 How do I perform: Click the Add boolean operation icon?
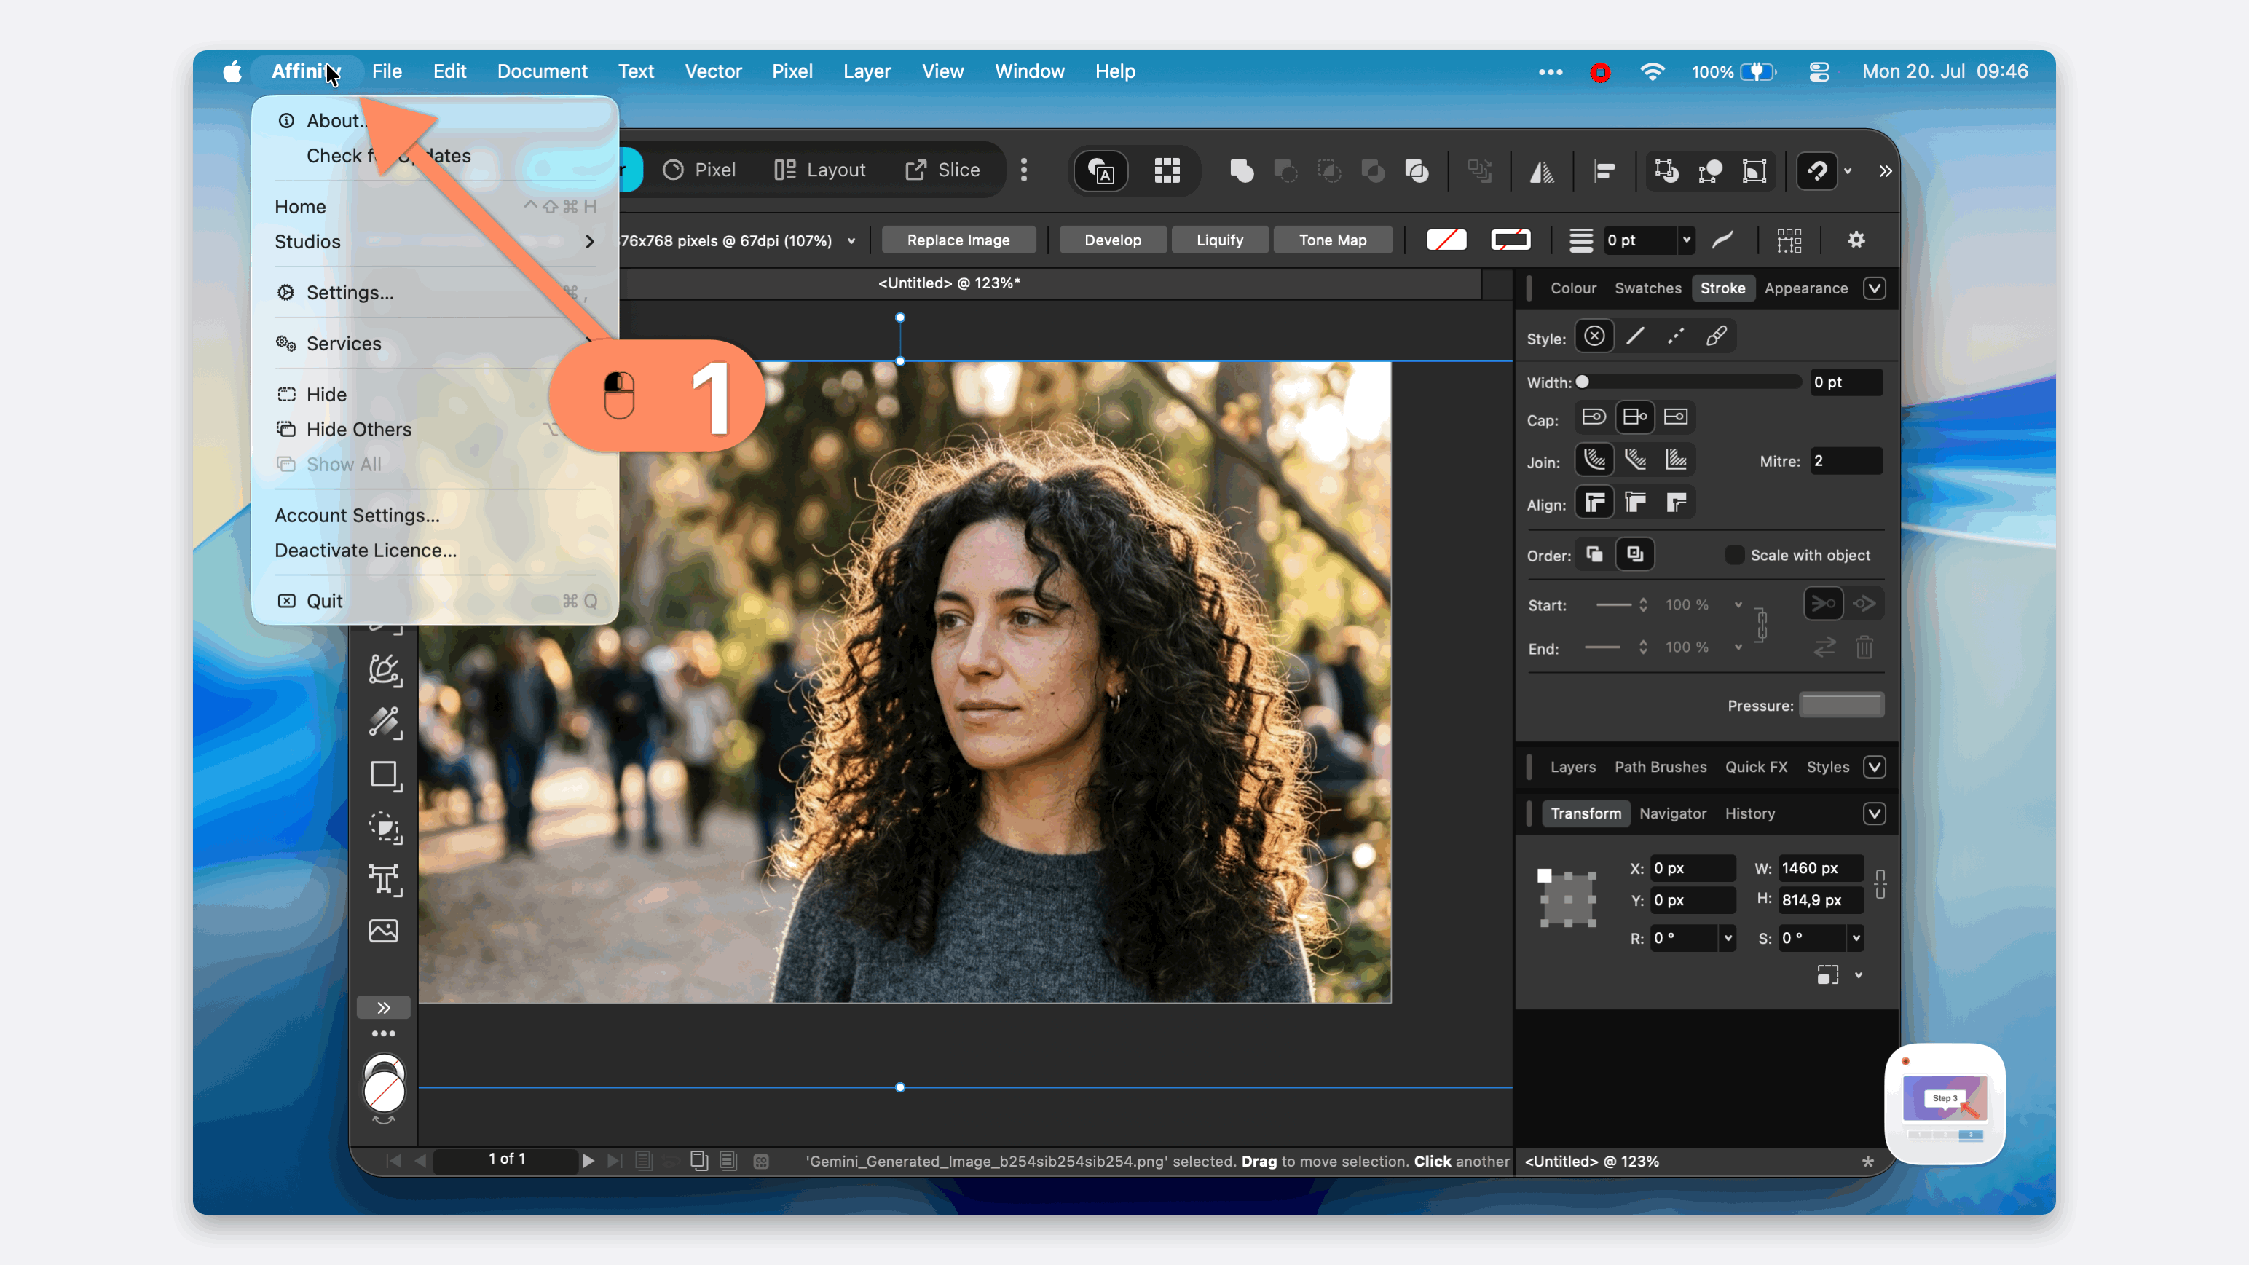point(1242,171)
